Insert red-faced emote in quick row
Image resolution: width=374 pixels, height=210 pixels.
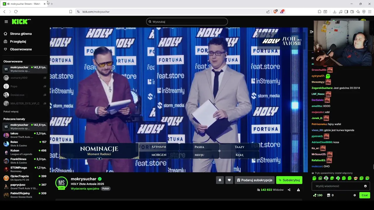356,178
